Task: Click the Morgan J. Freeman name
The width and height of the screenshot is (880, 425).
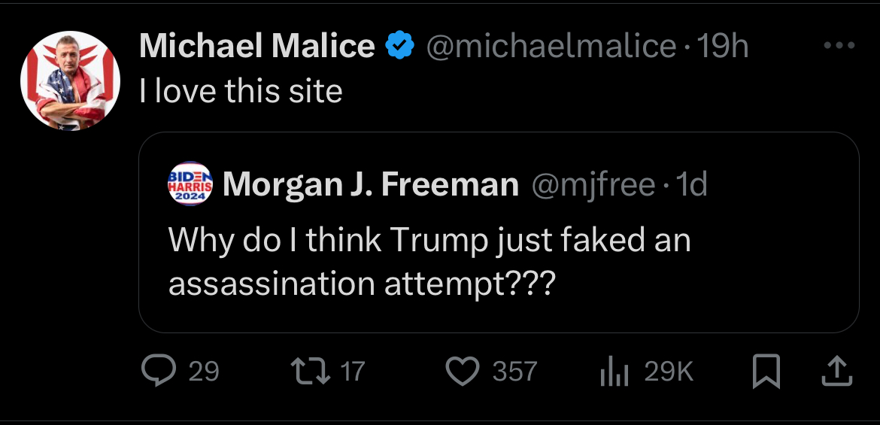Action: 371,184
